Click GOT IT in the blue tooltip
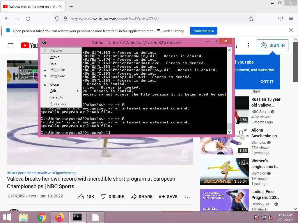This screenshot has height=223, width=298. (x=267, y=82)
